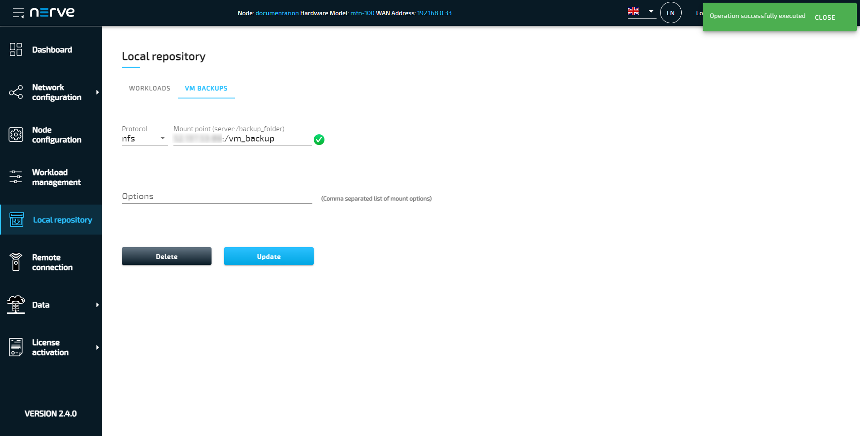860x436 pixels.
Task: Click the Nerve logo in the header
Action: pyautogui.click(x=52, y=12)
